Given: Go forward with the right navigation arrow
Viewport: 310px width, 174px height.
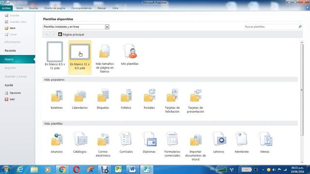Looking at the screenshot, I should [53, 34].
